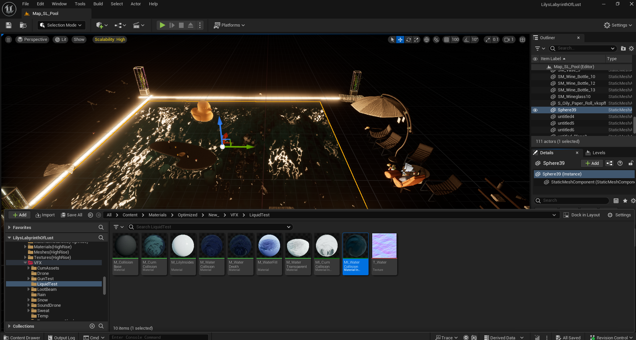This screenshot has height=340, width=636.
Task: Click the viewport layout maximize icon
Action: [523, 40]
